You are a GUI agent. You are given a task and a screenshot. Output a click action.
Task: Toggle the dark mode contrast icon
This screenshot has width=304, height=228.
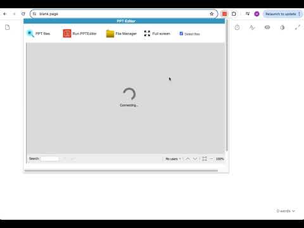click(x=282, y=27)
